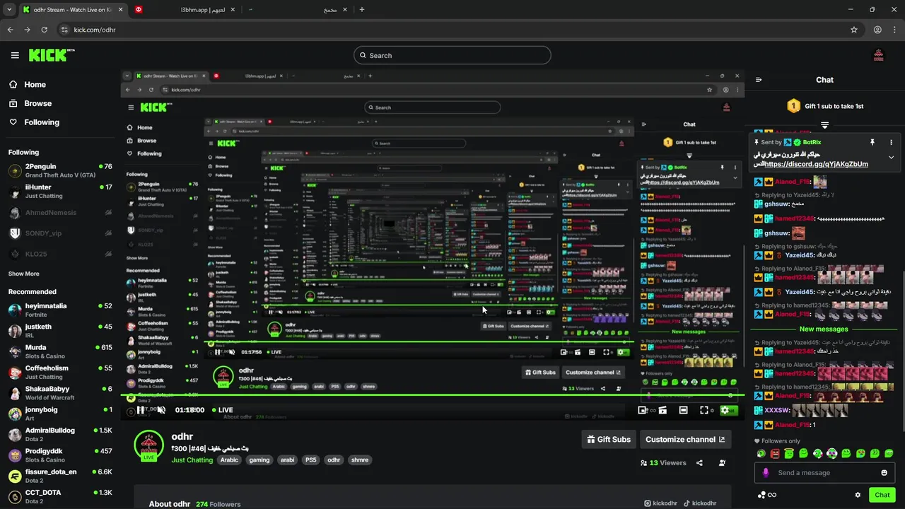The image size is (905, 509).
Task: View site information icon in address bar
Action: click(x=64, y=30)
